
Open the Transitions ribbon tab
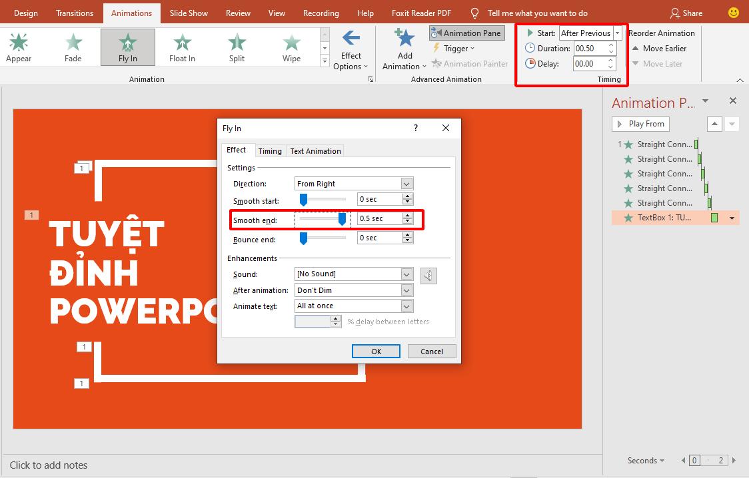tap(74, 13)
